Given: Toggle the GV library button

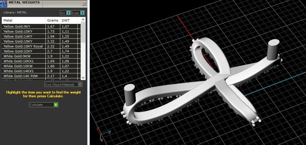Looking at the screenshot, I should [65, 13].
